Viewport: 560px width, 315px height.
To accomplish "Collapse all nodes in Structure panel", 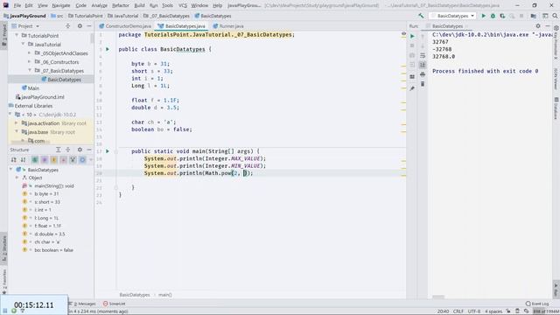I will 68,150.
